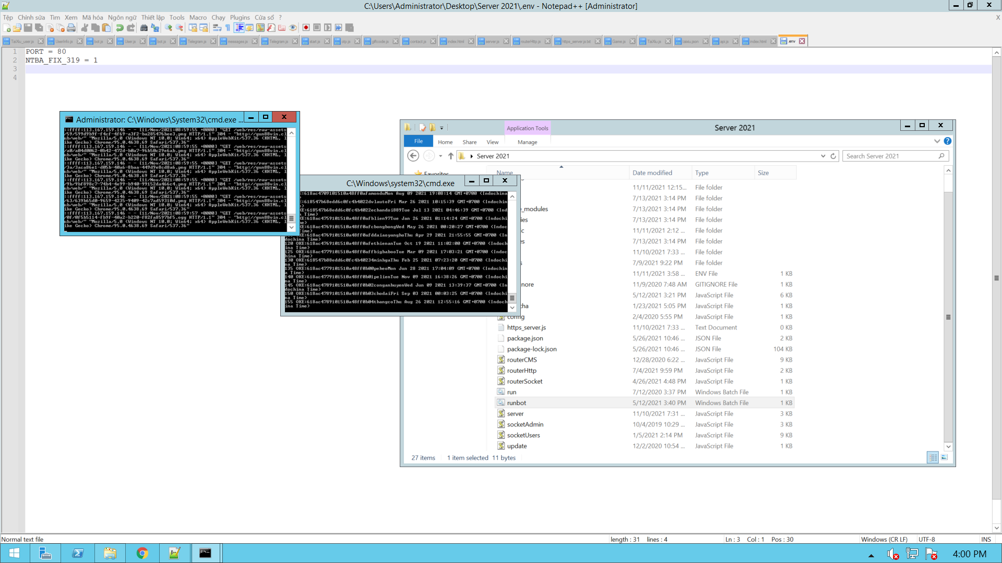Open UTF-8 encoding selector in status bar
This screenshot has width=1002, height=563.
click(927, 540)
